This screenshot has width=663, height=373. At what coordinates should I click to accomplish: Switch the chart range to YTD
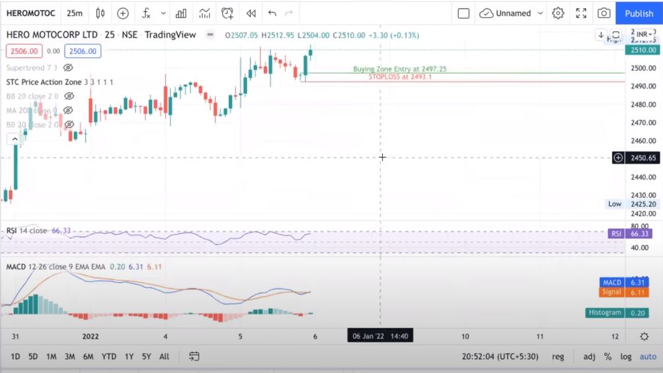109,356
